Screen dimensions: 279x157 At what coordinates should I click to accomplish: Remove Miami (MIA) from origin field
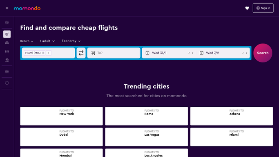click(43, 53)
